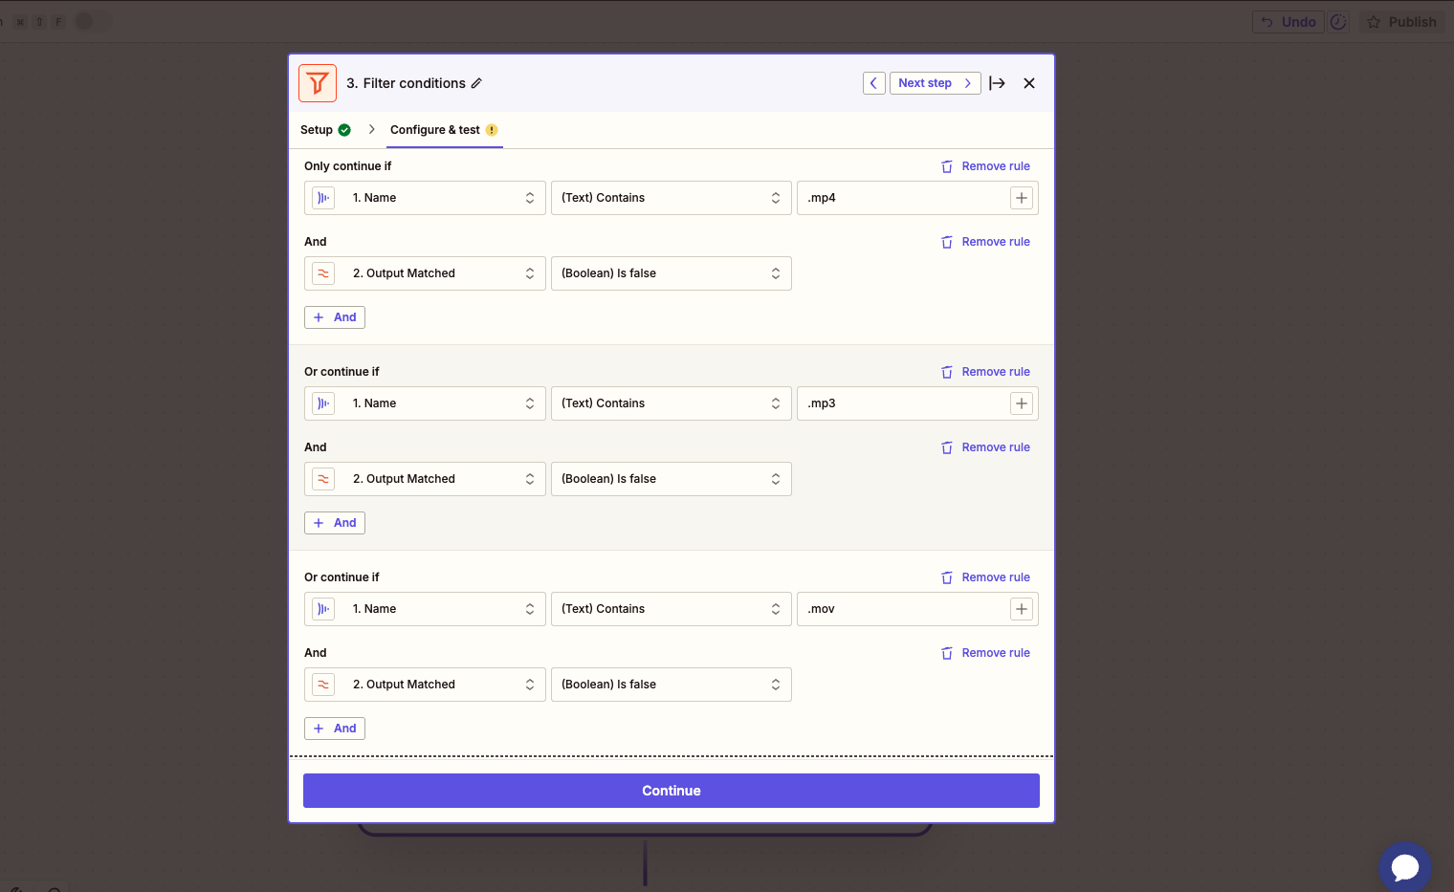
Task: Add And condition to first group
Action: [335, 317]
